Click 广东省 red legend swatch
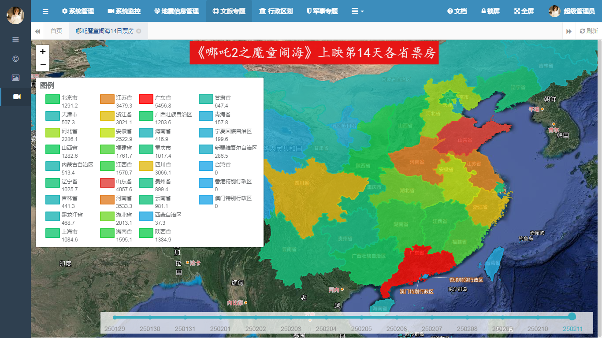 tap(146, 99)
